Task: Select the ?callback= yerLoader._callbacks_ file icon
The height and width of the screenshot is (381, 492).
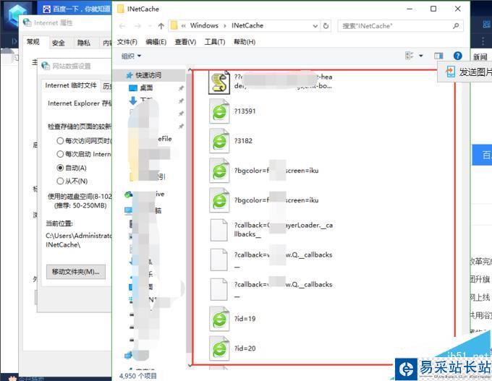Action: tap(219, 230)
